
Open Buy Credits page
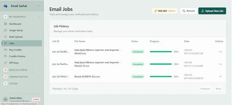pyautogui.click(x=22, y=50)
